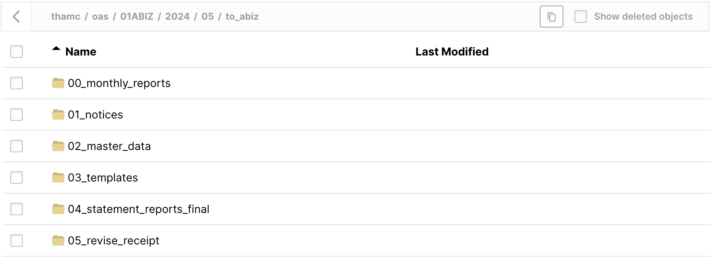
Task: Click the 02_master_data folder icon
Action: [58, 146]
